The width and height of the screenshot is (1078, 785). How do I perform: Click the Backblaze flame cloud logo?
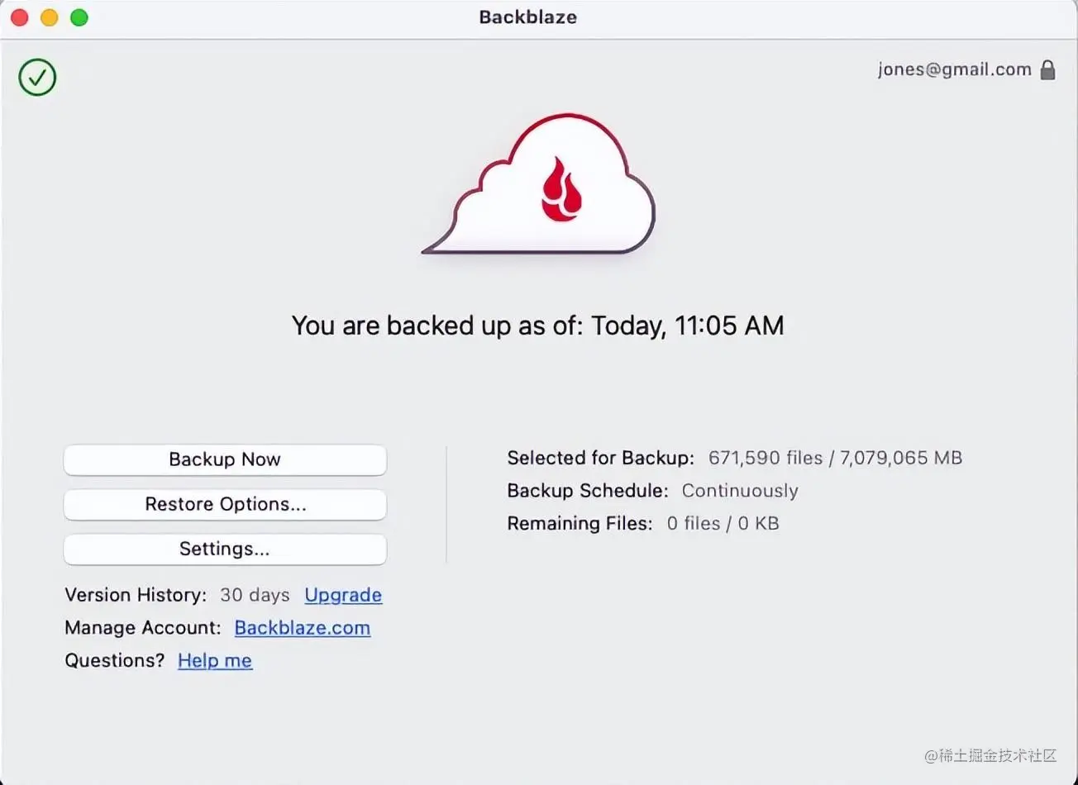(x=539, y=184)
